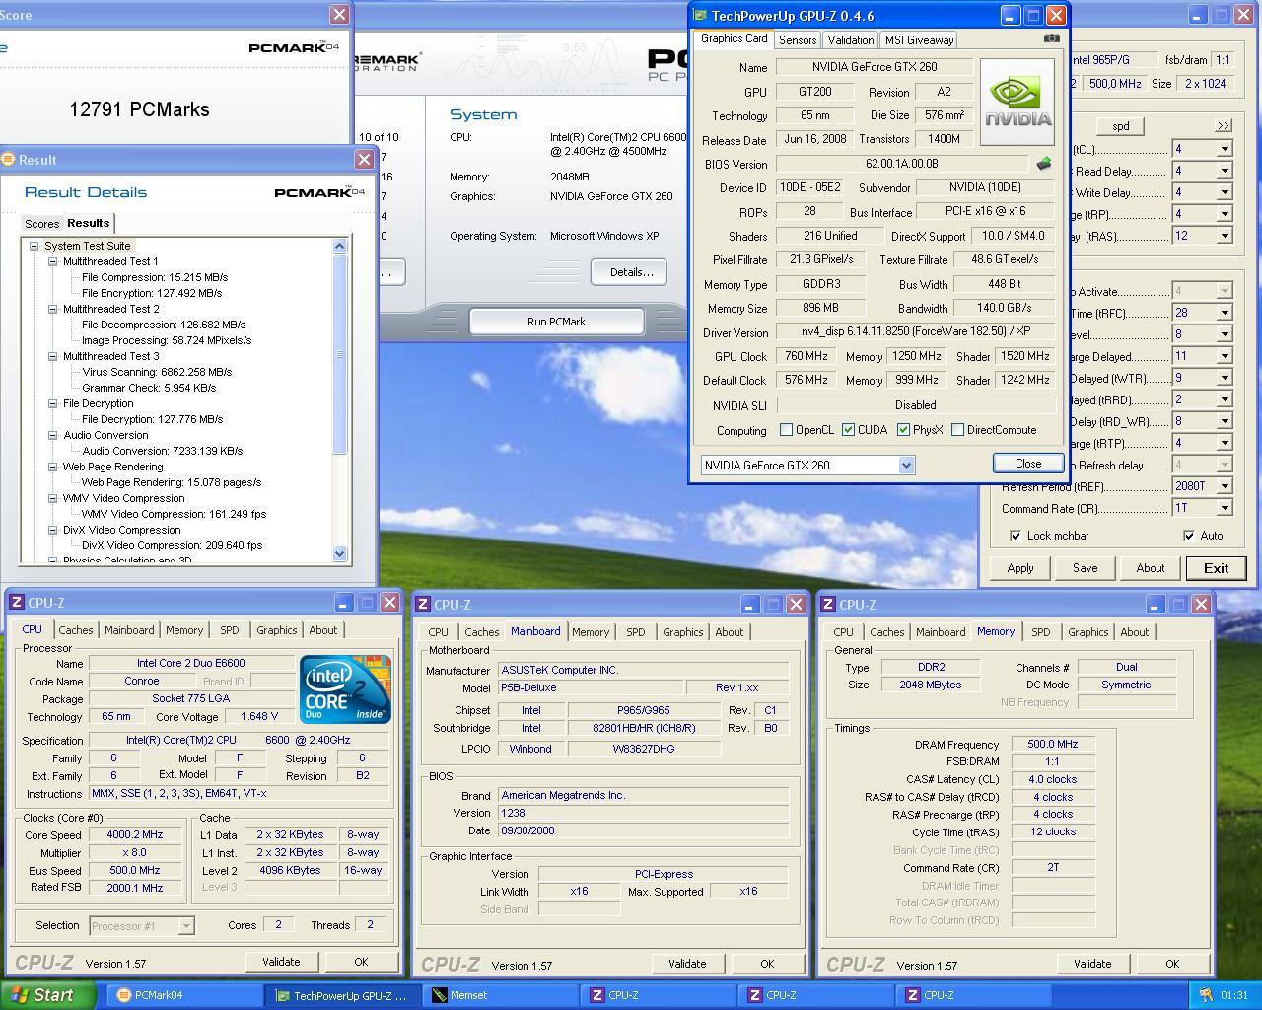Toggle the OpenCL checkbox in GPU-Z
Screen dimensions: 1262x1010
(x=786, y=430)
